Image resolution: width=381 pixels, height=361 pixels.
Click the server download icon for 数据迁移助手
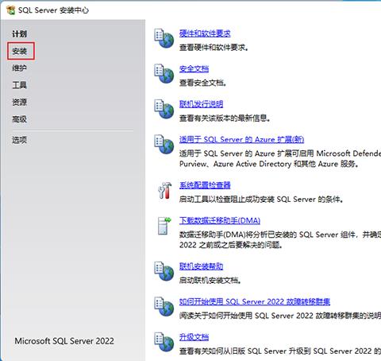point(164,226)
